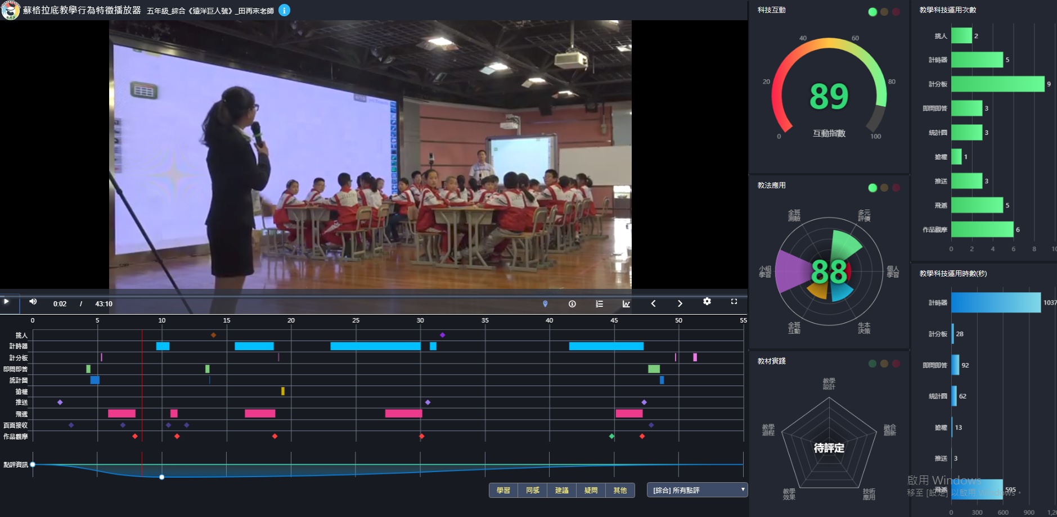
Task: Click the 點評資訊 curve start point at minute 0
Action: (33, 464)
